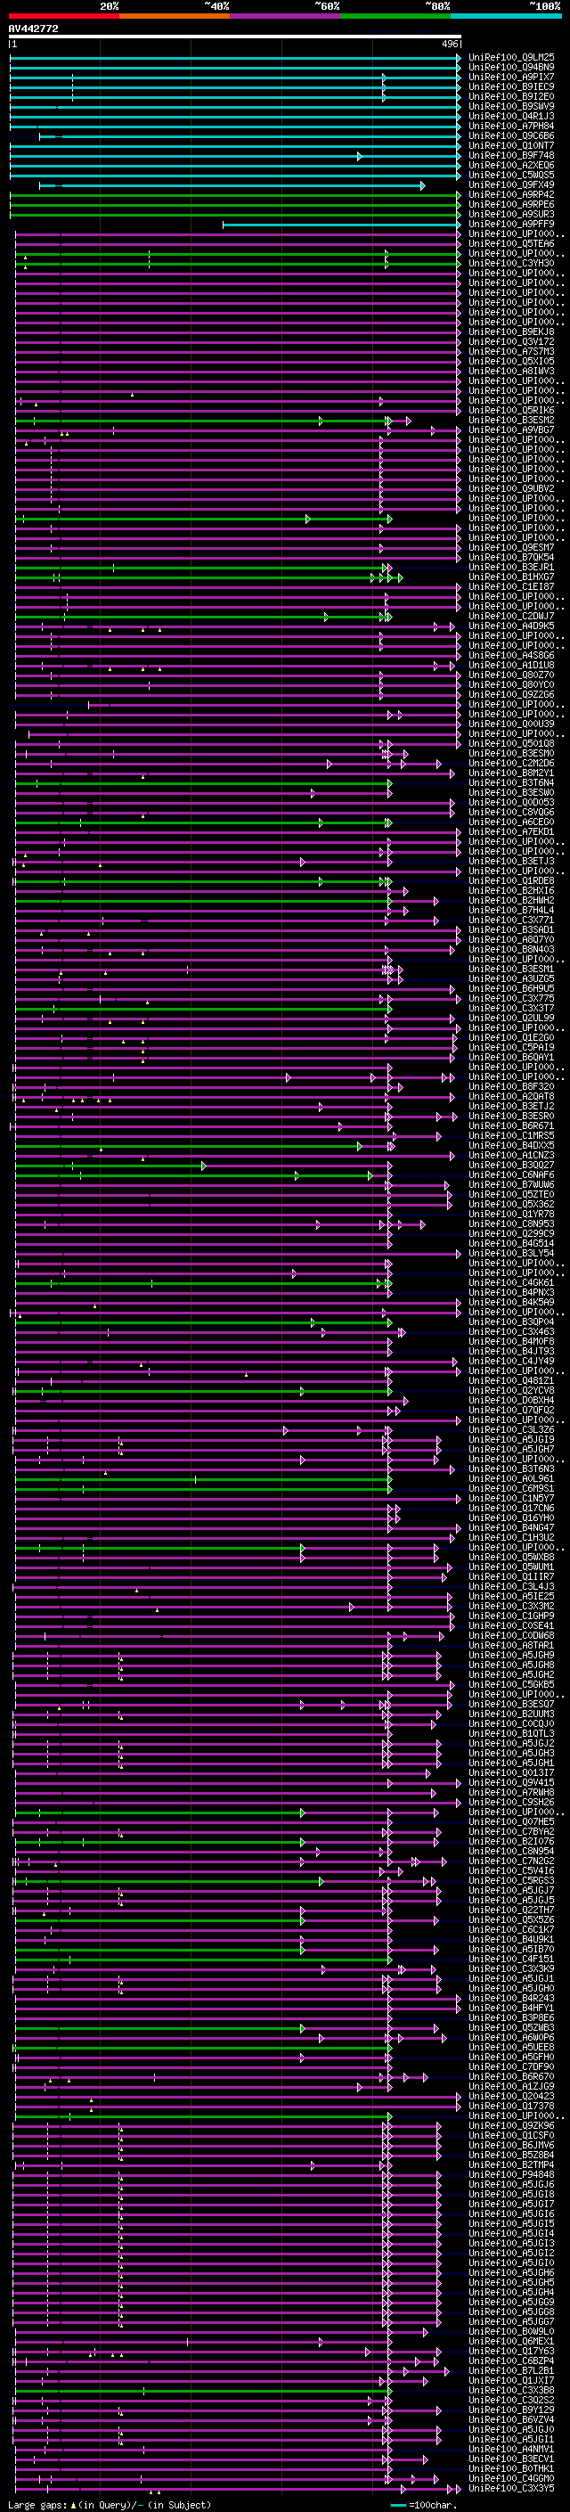Select the UniRef100_C8VQG6 label

click(x=511, y=813)
